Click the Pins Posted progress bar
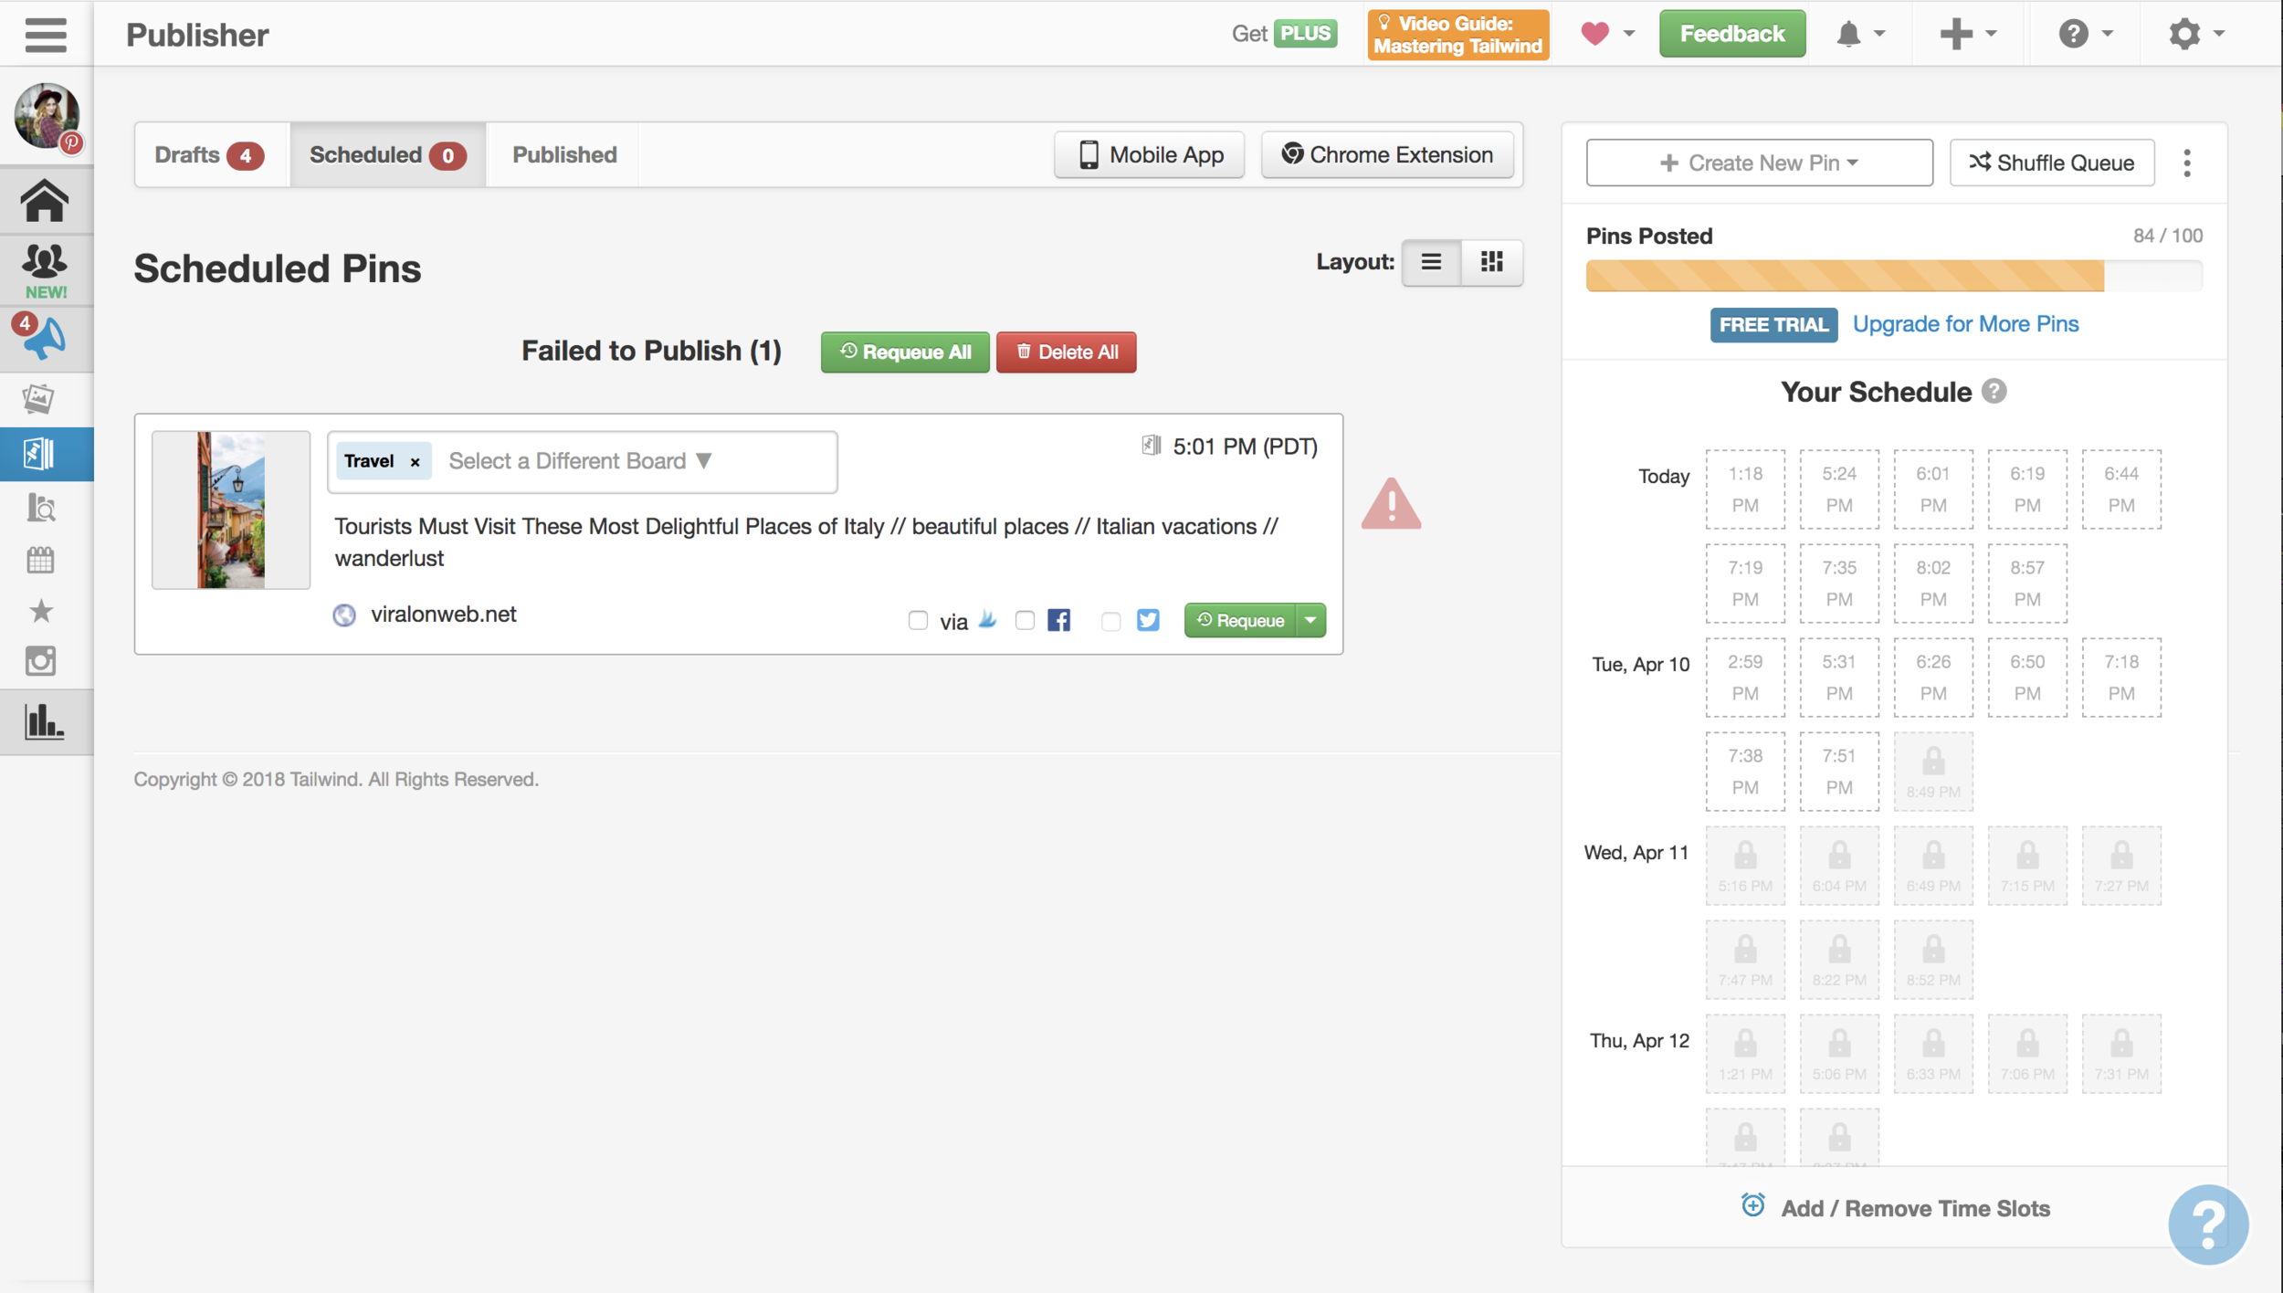 point(1894,276)
